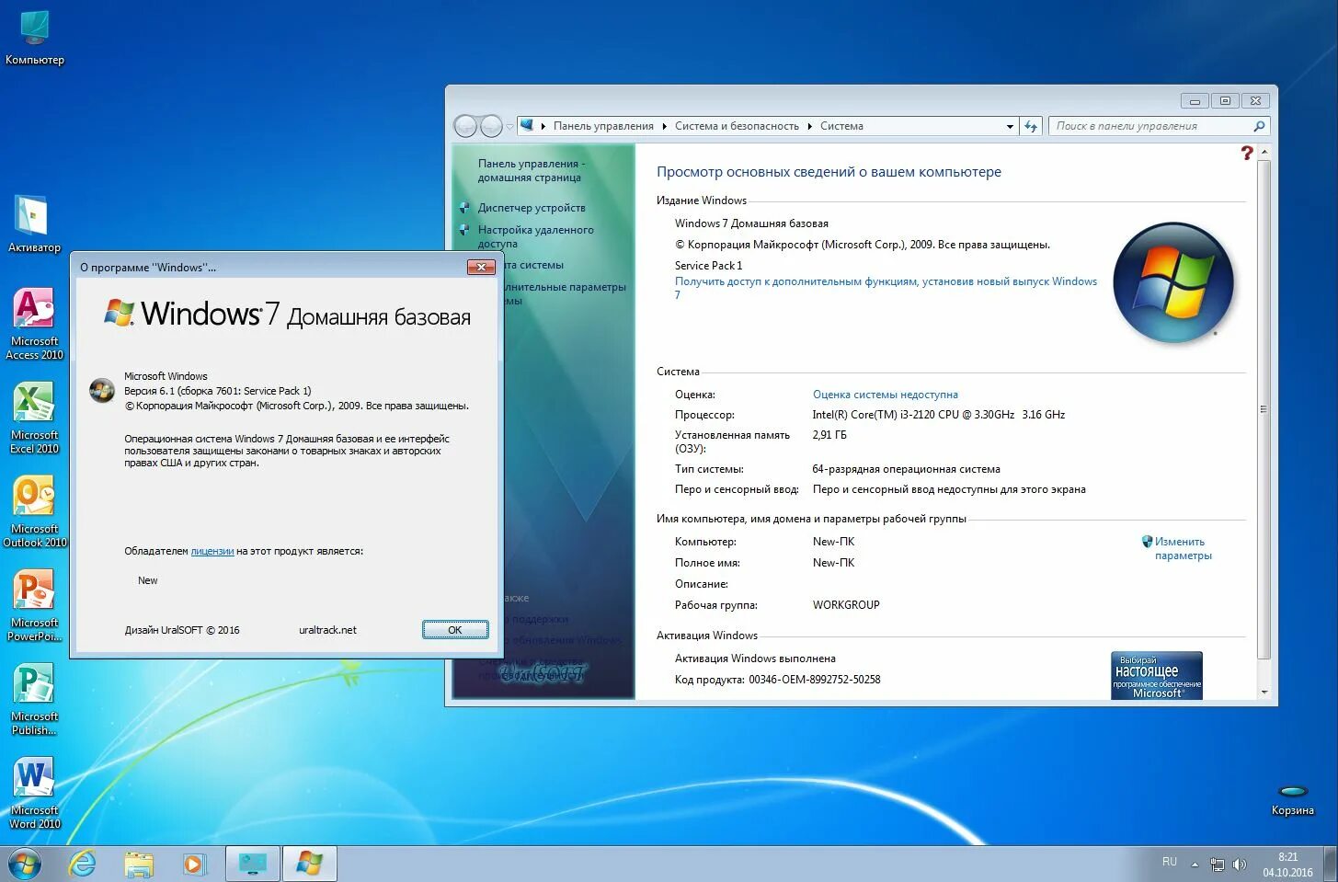Click the network tray icon
This screenshot has width=1338, height=882.
[x=1218, y=865]
